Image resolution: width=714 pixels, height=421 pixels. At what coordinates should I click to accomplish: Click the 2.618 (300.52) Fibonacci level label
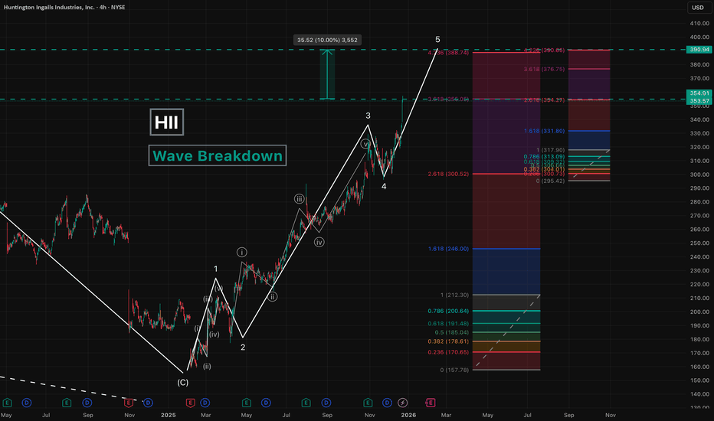448,174
